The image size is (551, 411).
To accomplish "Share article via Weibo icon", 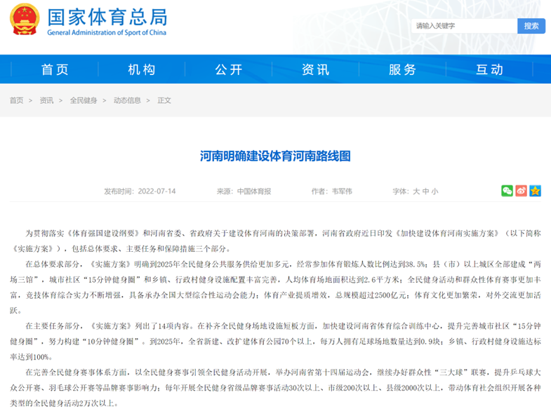I will click(x=521, y=191).
